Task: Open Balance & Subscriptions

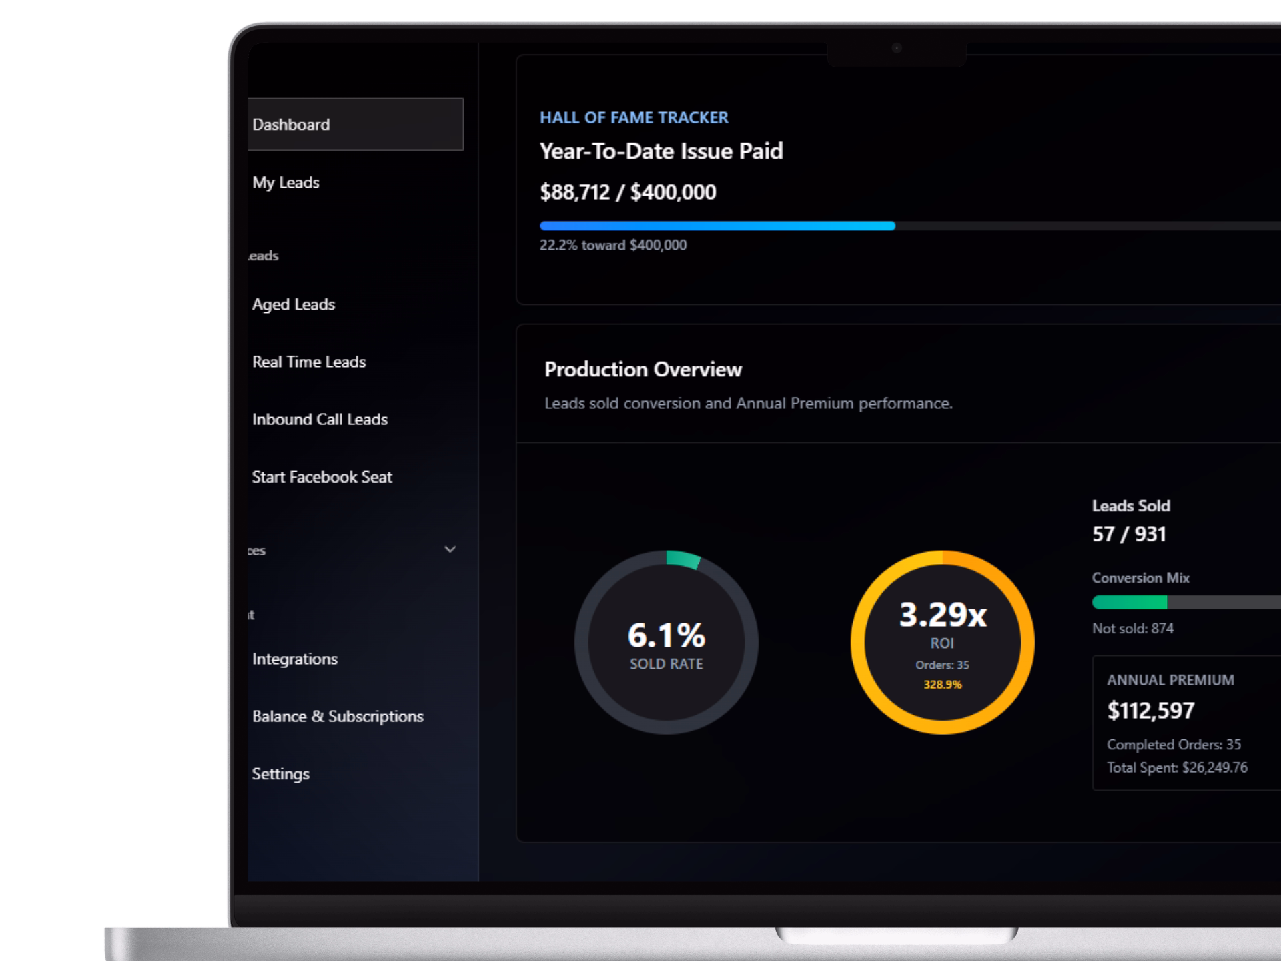Action: pos(338,716)
